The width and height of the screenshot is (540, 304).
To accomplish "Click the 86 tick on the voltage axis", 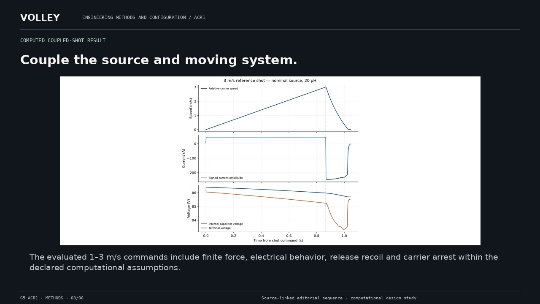I will click(x=194, y=193).
